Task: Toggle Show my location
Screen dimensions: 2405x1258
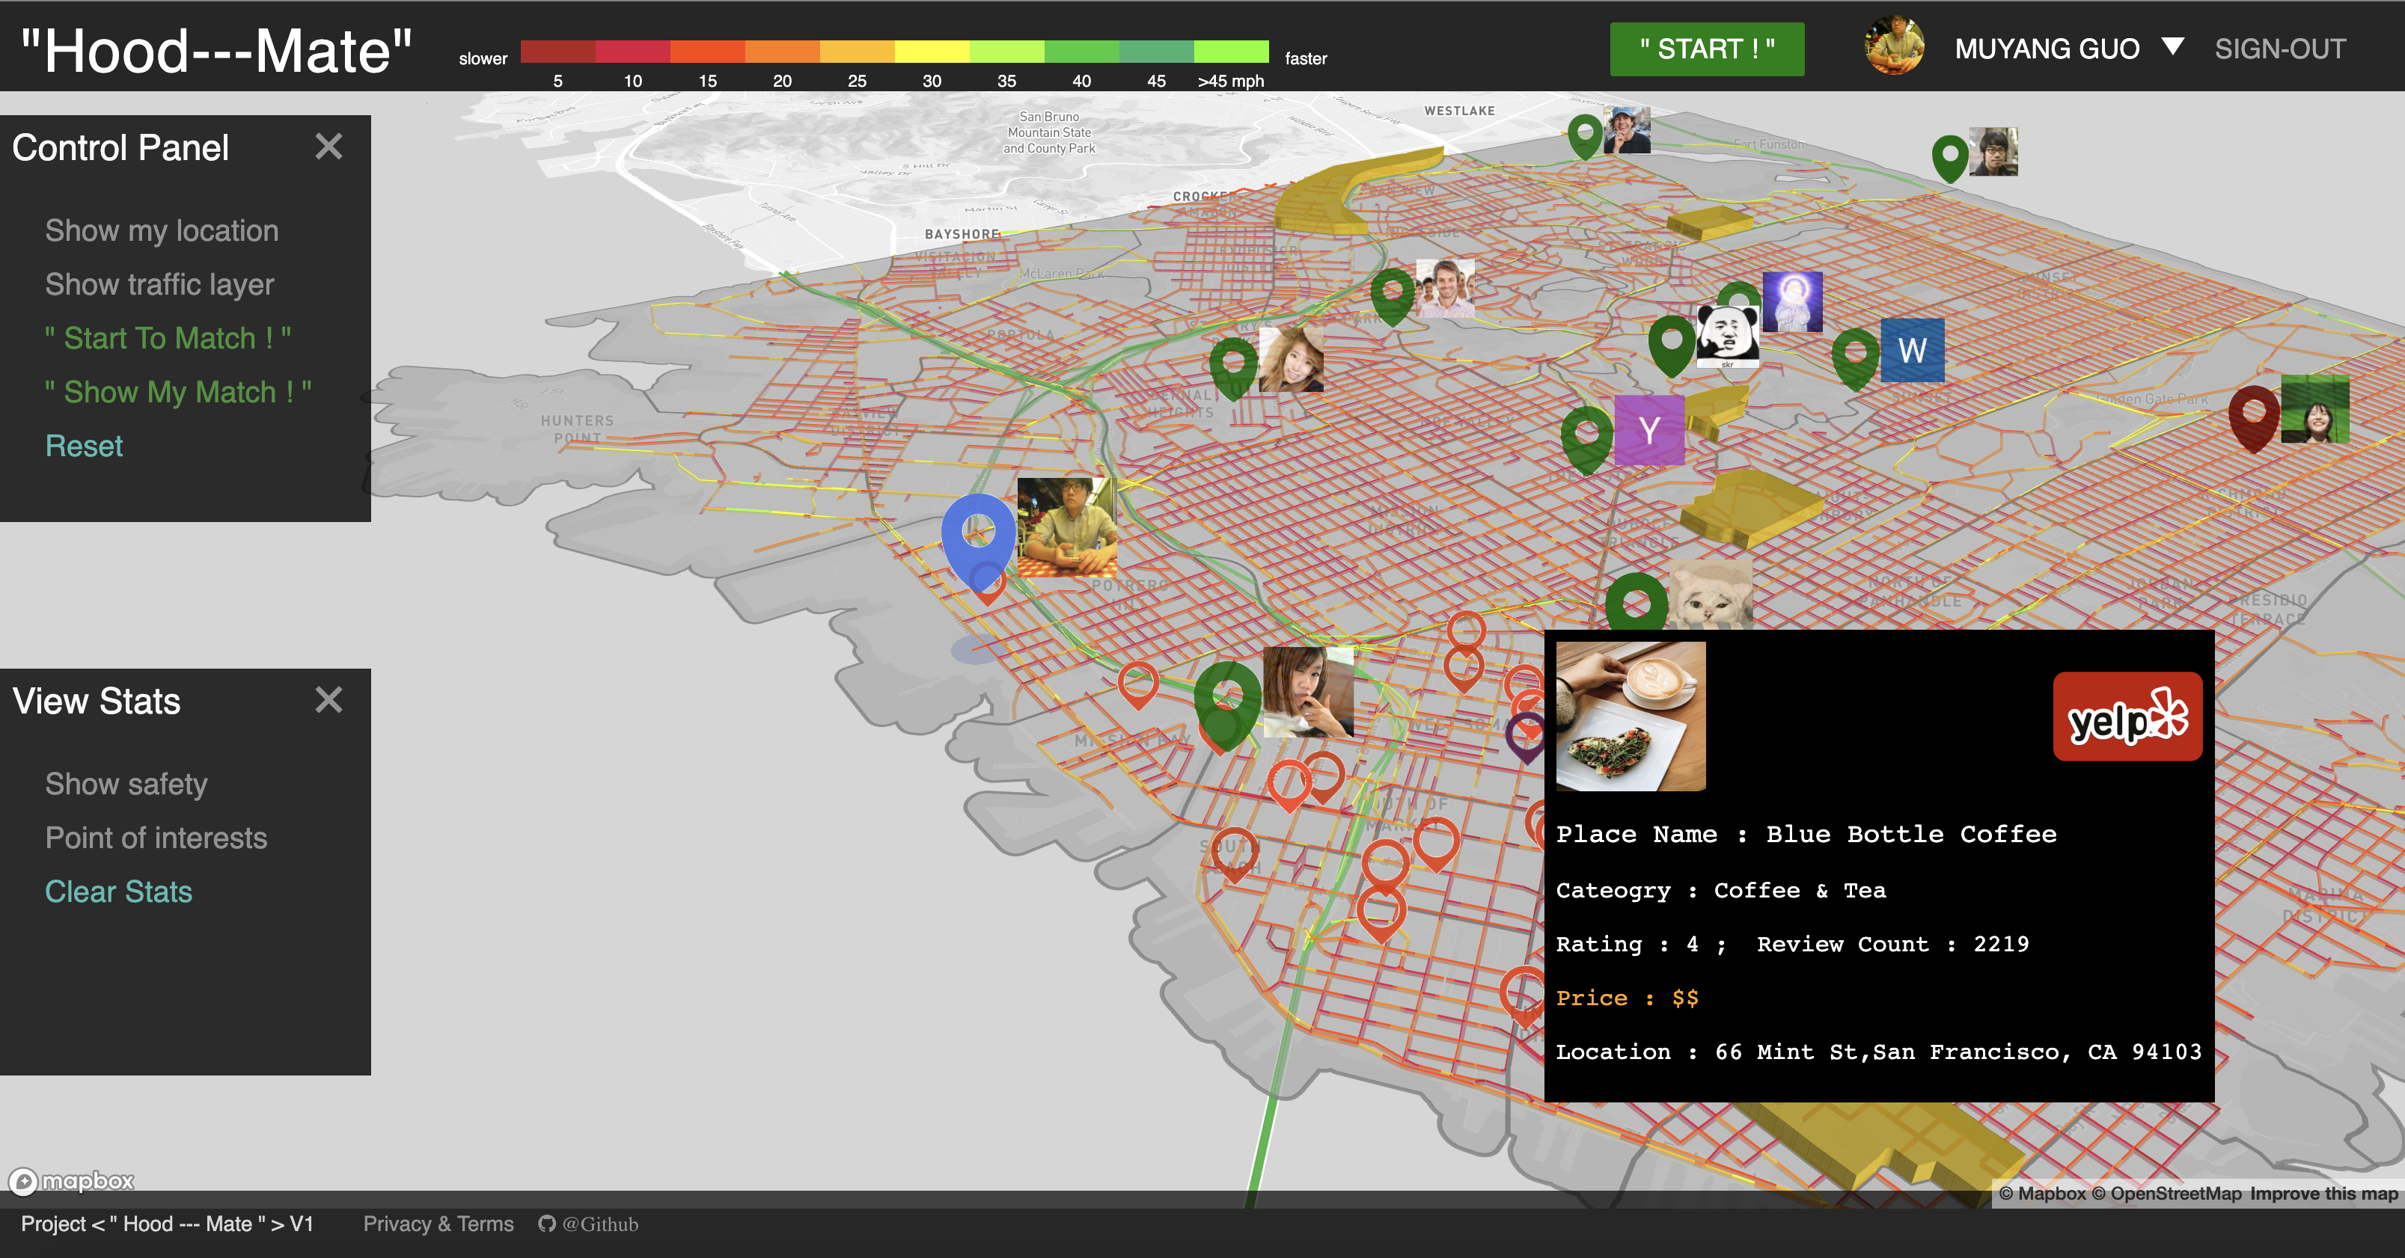Action: pos(162,230)
